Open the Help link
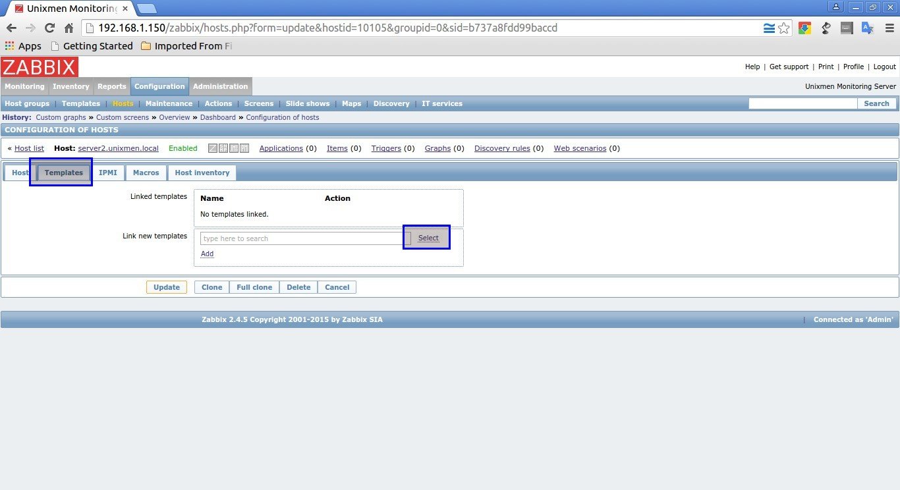This screenshot has height=490, width=900. (x=752, y=67)
